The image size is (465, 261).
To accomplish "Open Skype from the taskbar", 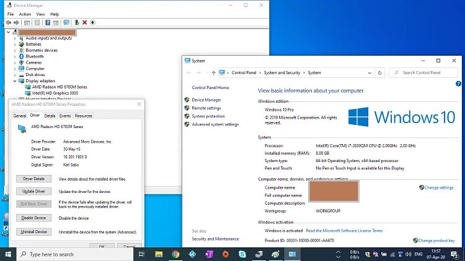I will (242, 254).
